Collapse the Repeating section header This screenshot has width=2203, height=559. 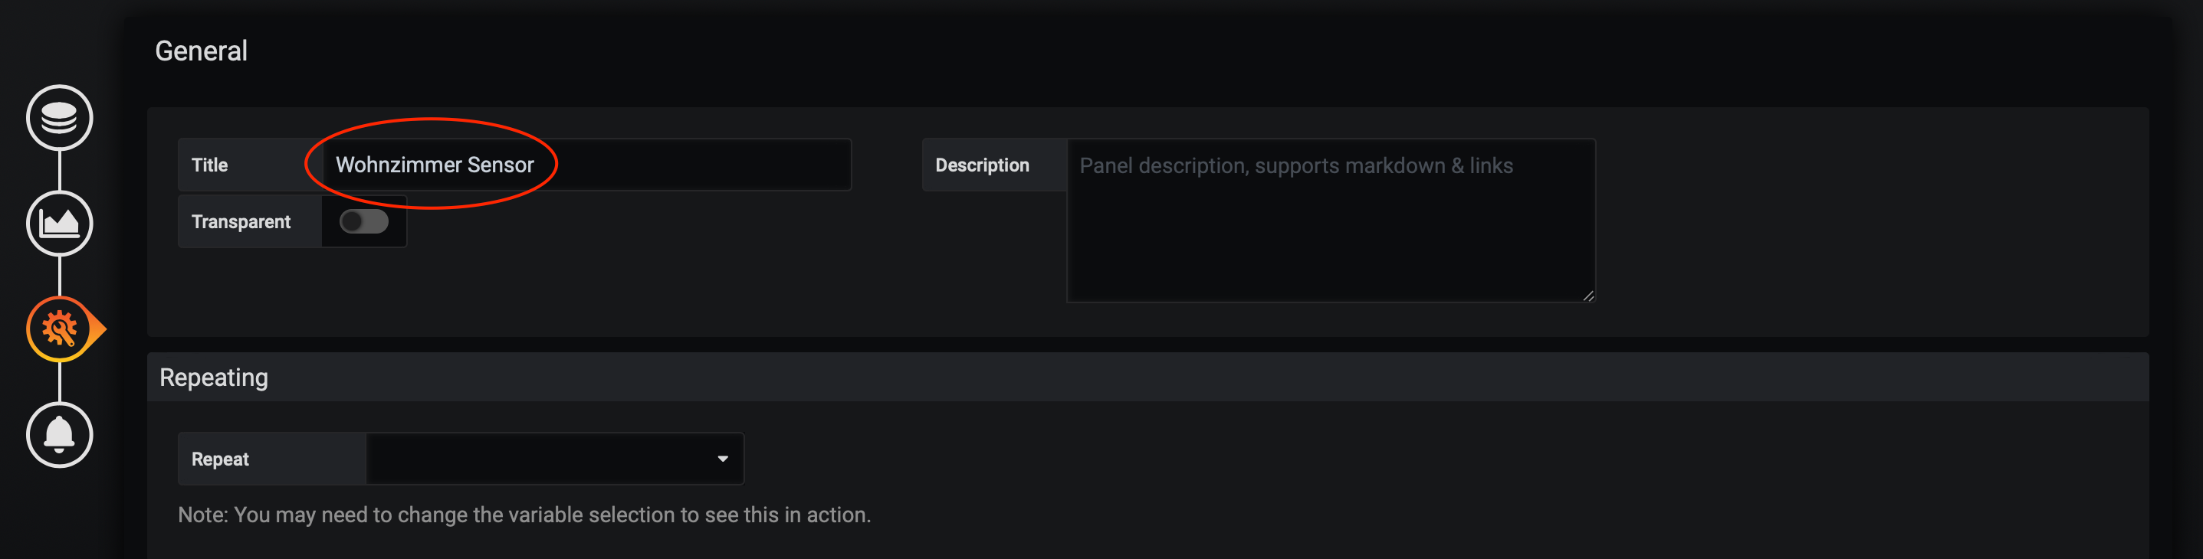point(214,378)
